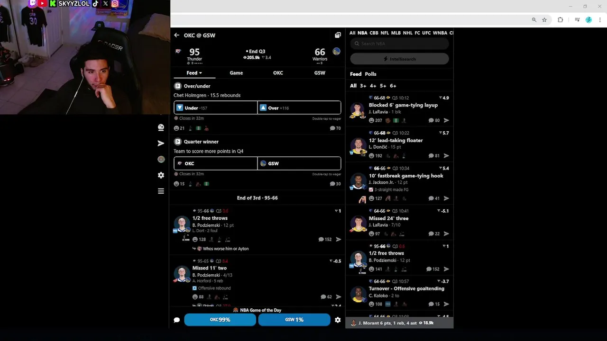The image size is (607, 341).
Task: Open the J. Morant stats ticker at the bottom
Action: [x=399, y=323]
